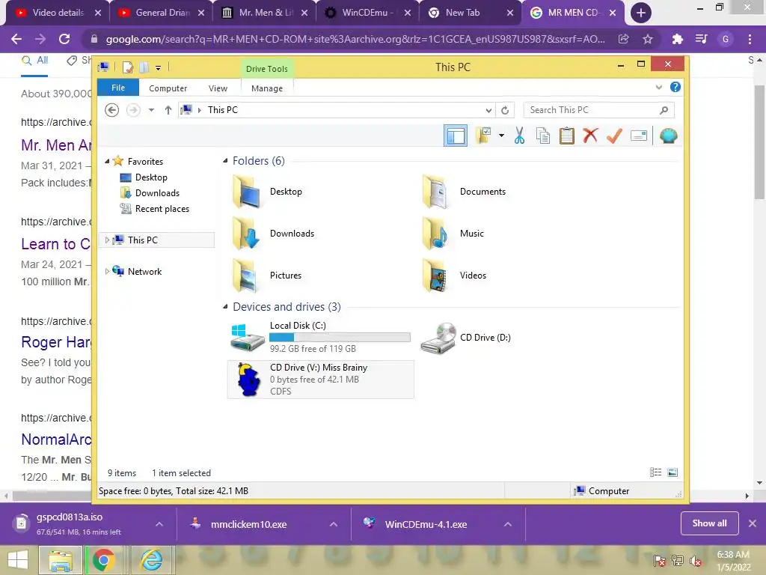Refresh the This PC view
Viewport: 766px width, 575px height.
[505, 111]
